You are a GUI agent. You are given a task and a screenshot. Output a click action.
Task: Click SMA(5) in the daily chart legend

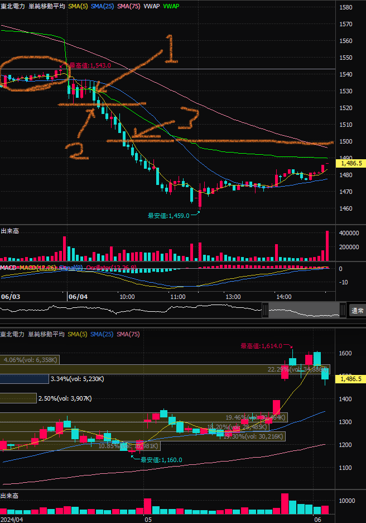(77, 334)
